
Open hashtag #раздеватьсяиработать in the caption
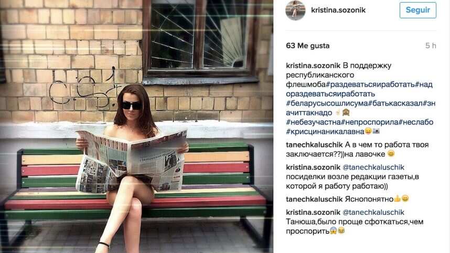point(370,85)
